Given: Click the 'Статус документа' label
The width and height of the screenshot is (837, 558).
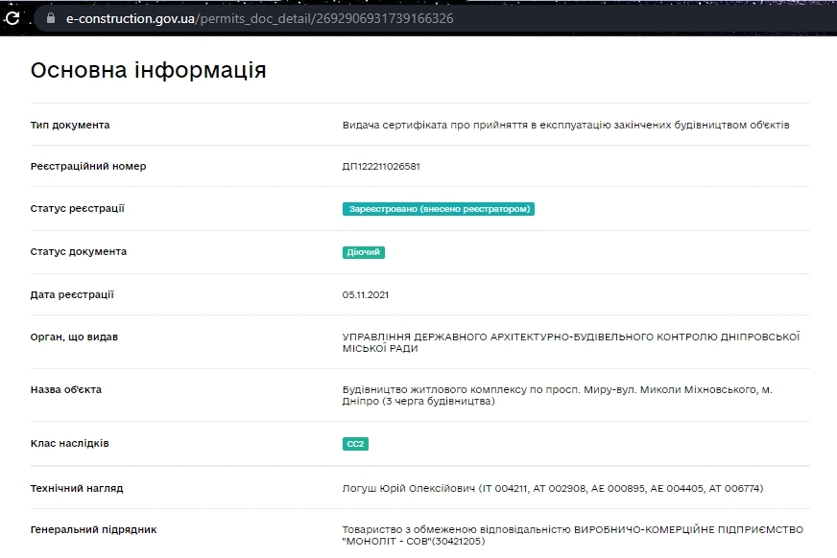Looking at the screenshot, I should pos(79,251).
